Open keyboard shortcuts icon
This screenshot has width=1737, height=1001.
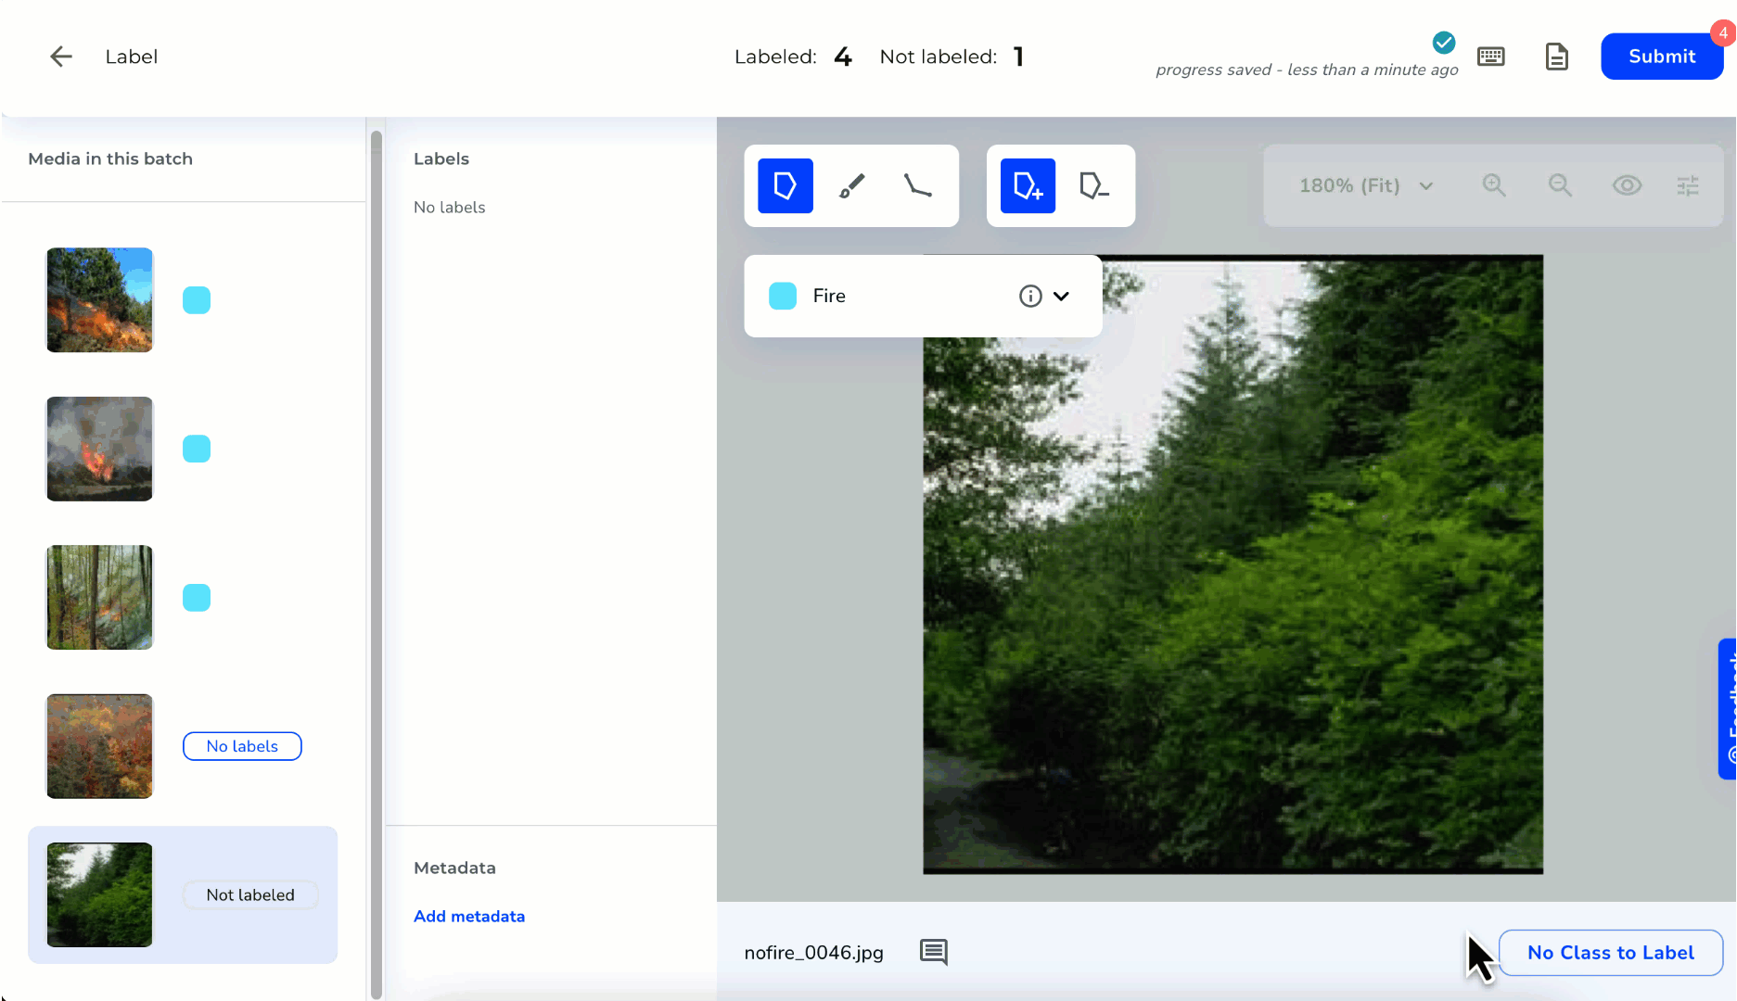[x=1490, y=57]
